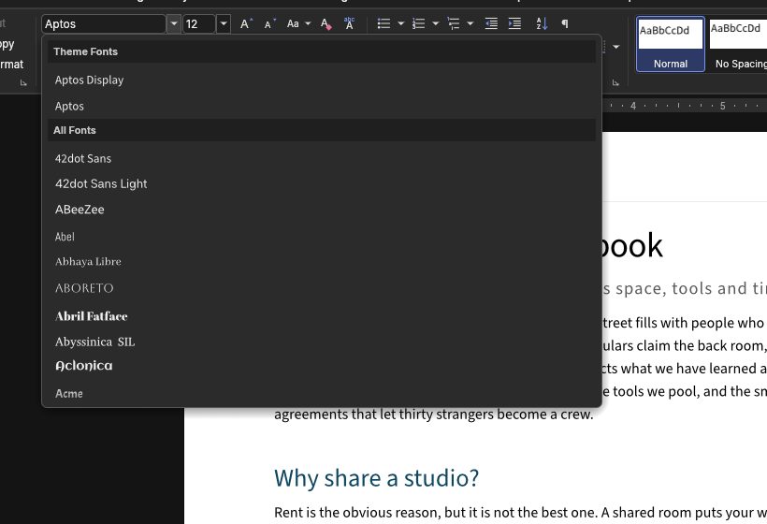767x524 pixels.
Task: Choose Aptos from Theme Fonts list
Action: click(322, 106)
